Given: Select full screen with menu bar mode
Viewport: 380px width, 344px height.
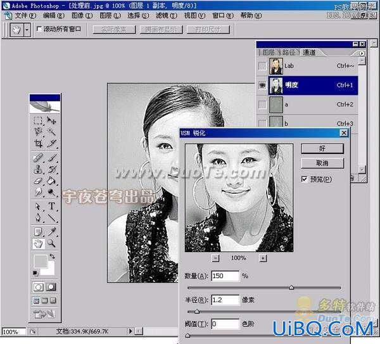Looking at the screenshot, I should pos(44,301).
